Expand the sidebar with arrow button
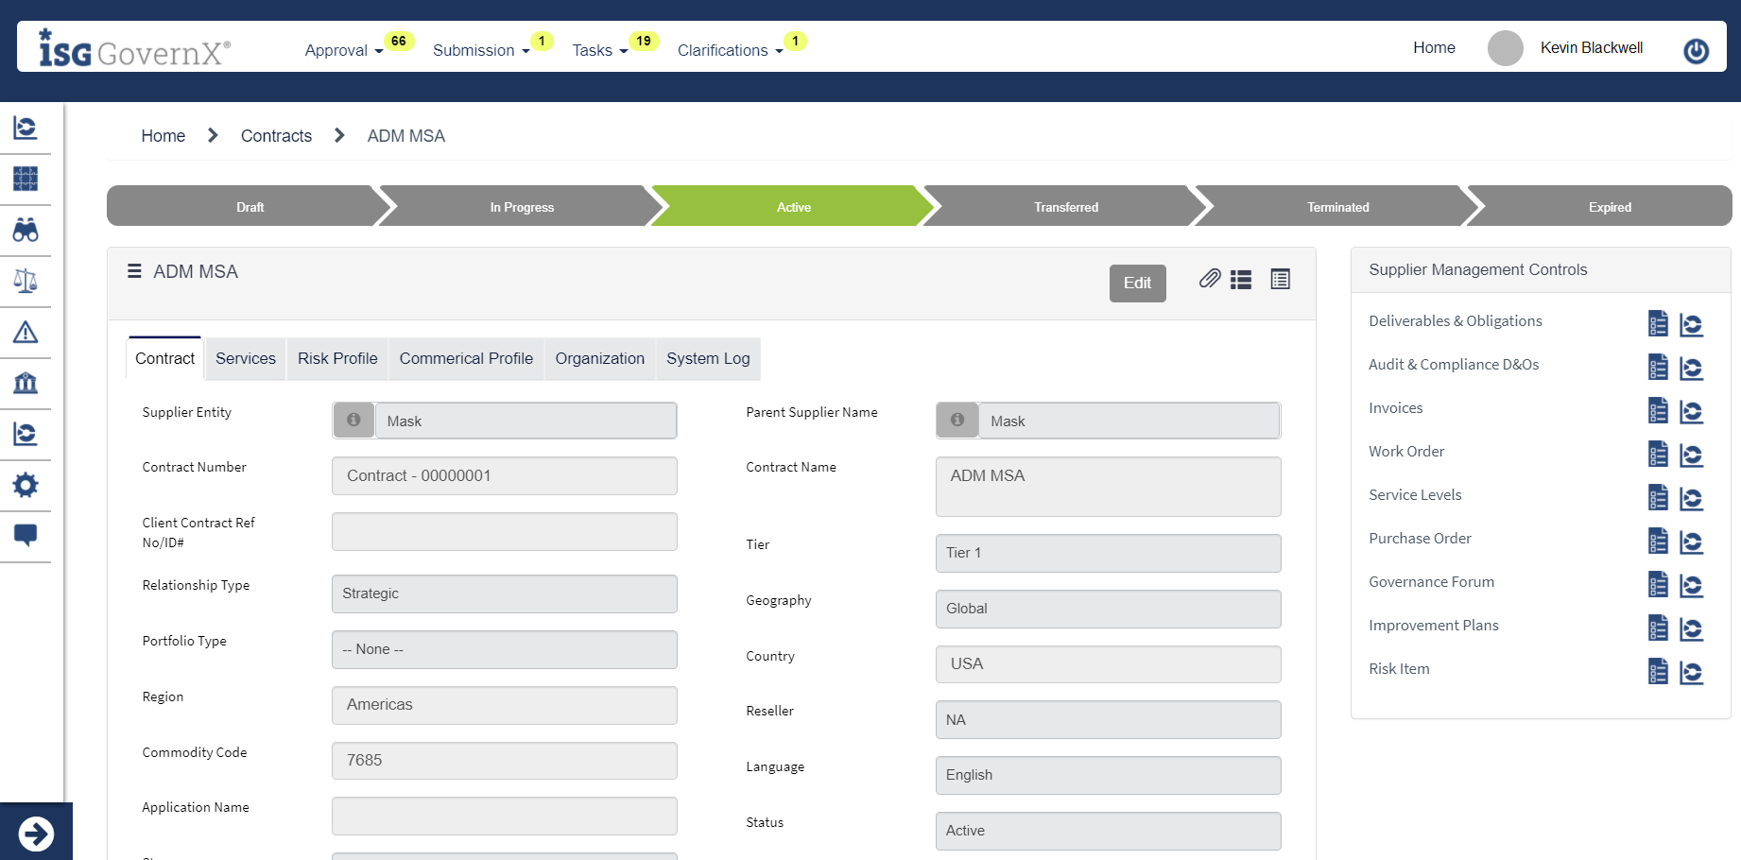 coord(36,834)
